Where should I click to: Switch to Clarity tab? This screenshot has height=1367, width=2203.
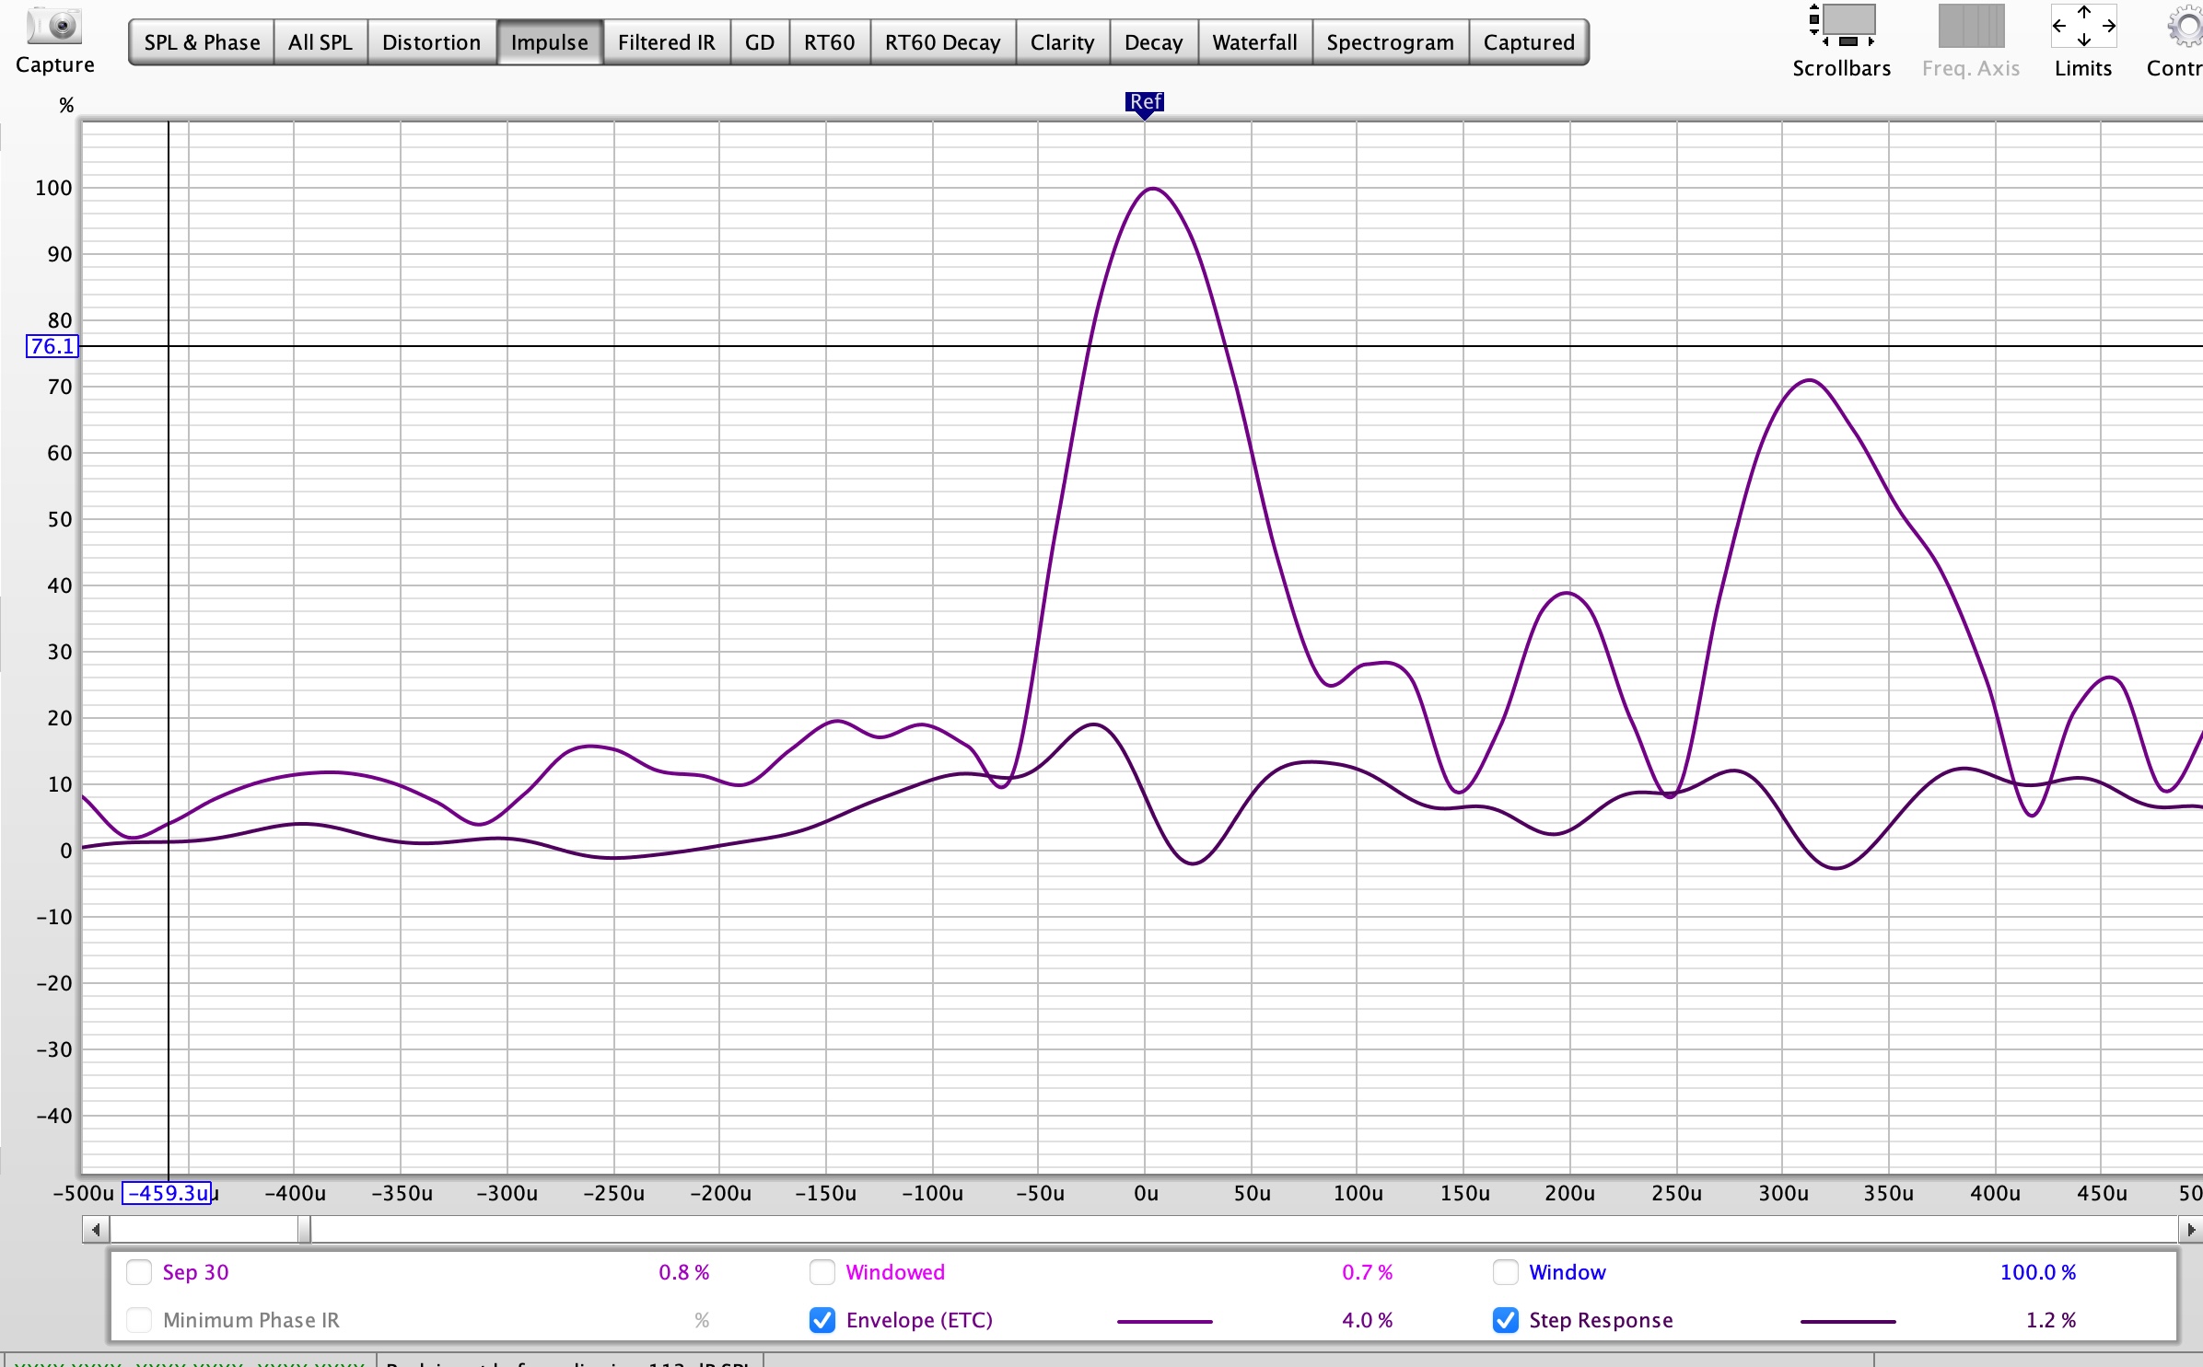click(x=1063, y=42)
